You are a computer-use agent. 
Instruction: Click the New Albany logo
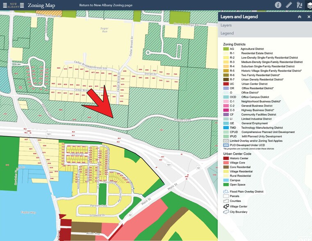click(9, 5)
